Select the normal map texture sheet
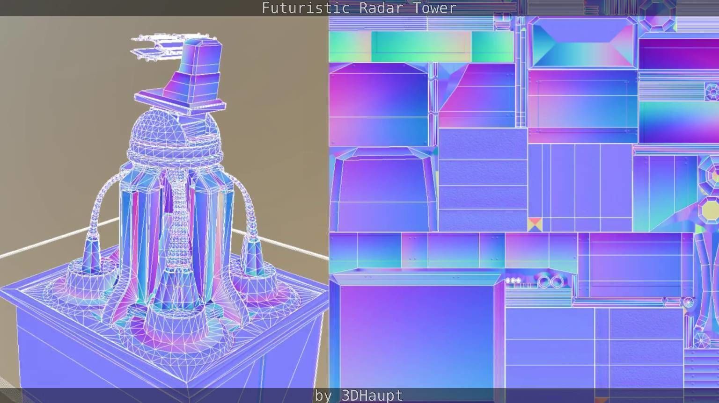The height and width of the screenshot is (403, 719). point(524,202)
